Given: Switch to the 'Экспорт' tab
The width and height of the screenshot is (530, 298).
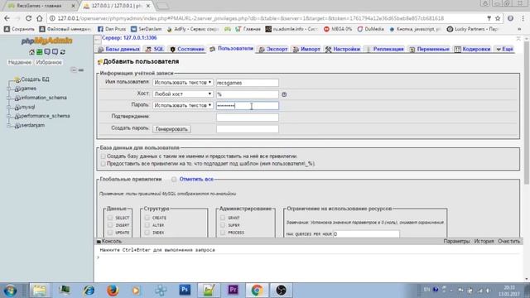Looking at the screenshot, I should pos(273,50).
